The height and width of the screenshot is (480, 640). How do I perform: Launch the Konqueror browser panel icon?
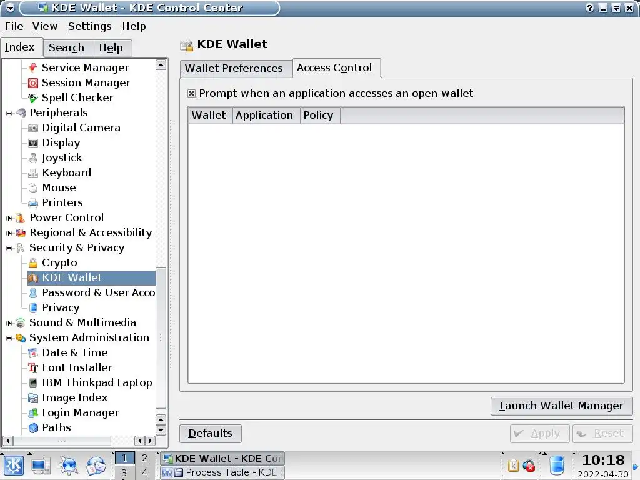pyautogui.click(x=69, y=466)
